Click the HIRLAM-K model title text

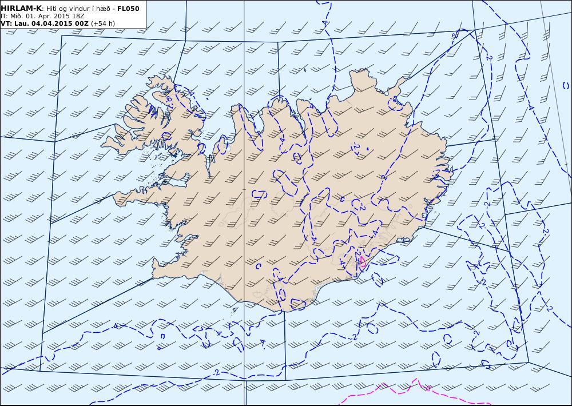pyautogui.click(x=21, y=9)
